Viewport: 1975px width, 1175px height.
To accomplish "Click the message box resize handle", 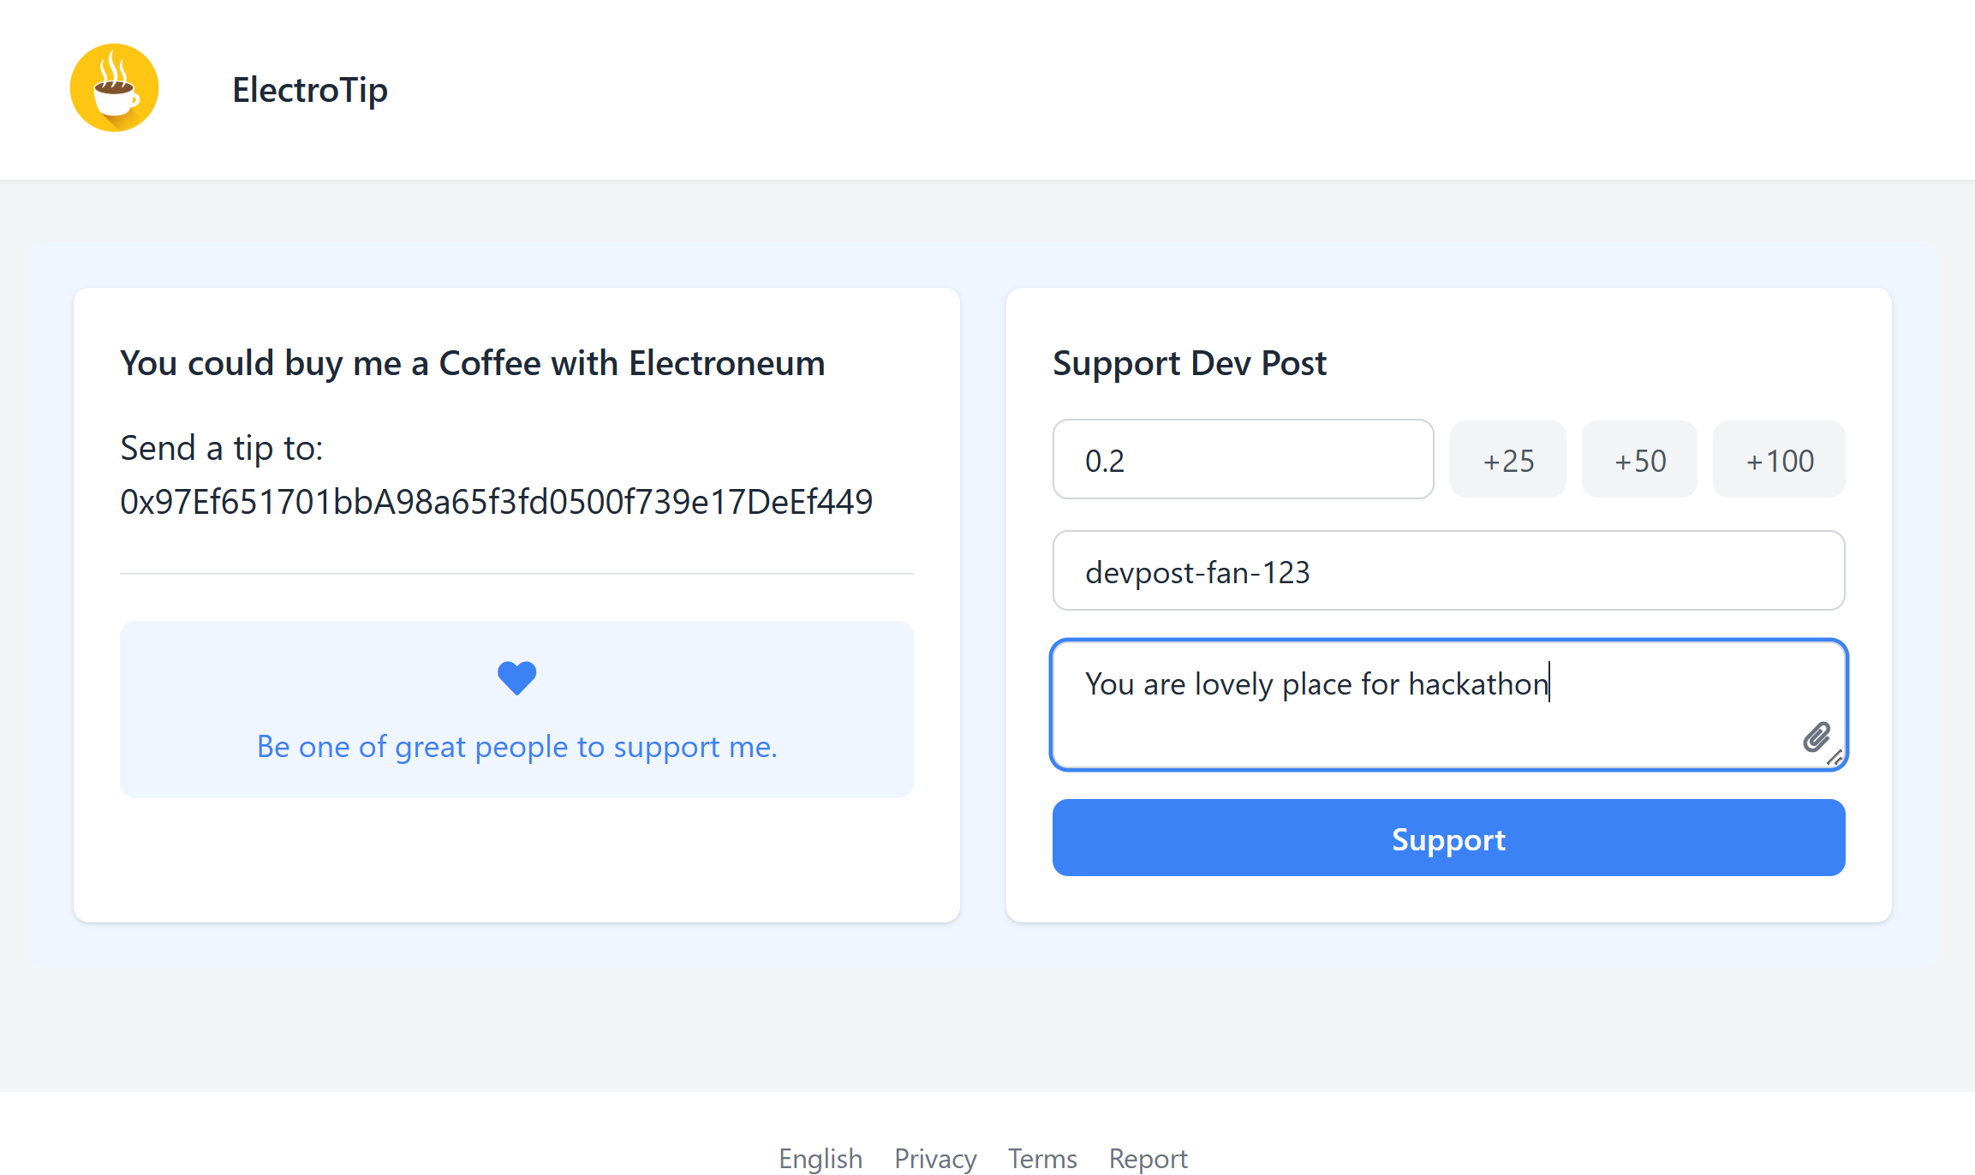I will tap(1835, 758).
